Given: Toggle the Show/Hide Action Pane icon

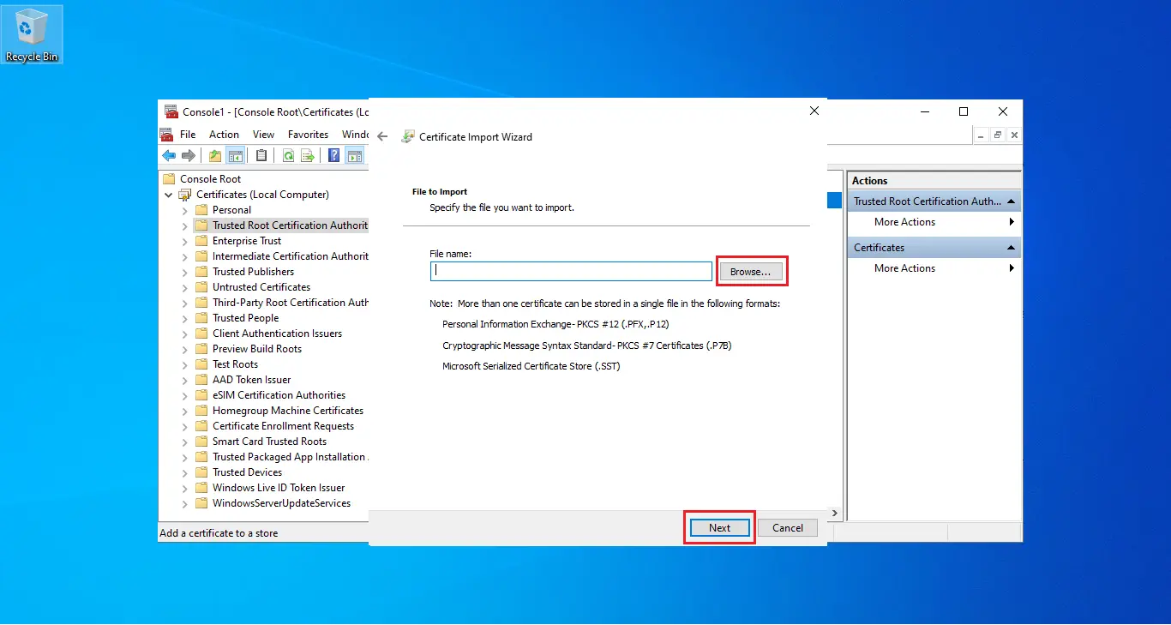Looking at the screenshot, I should point(354,155).
